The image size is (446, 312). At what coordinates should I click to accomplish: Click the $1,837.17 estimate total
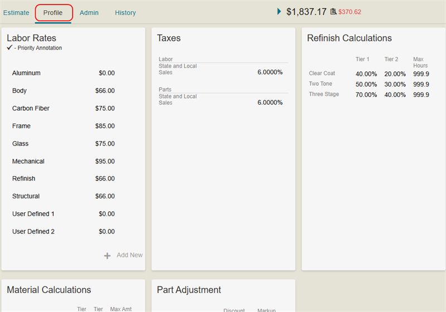click(x=306, y=12)
